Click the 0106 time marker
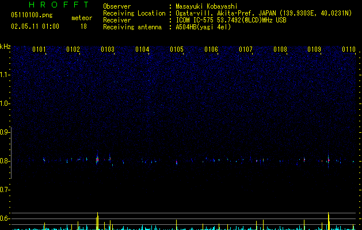362x230 pixels. tap(211, 49)
